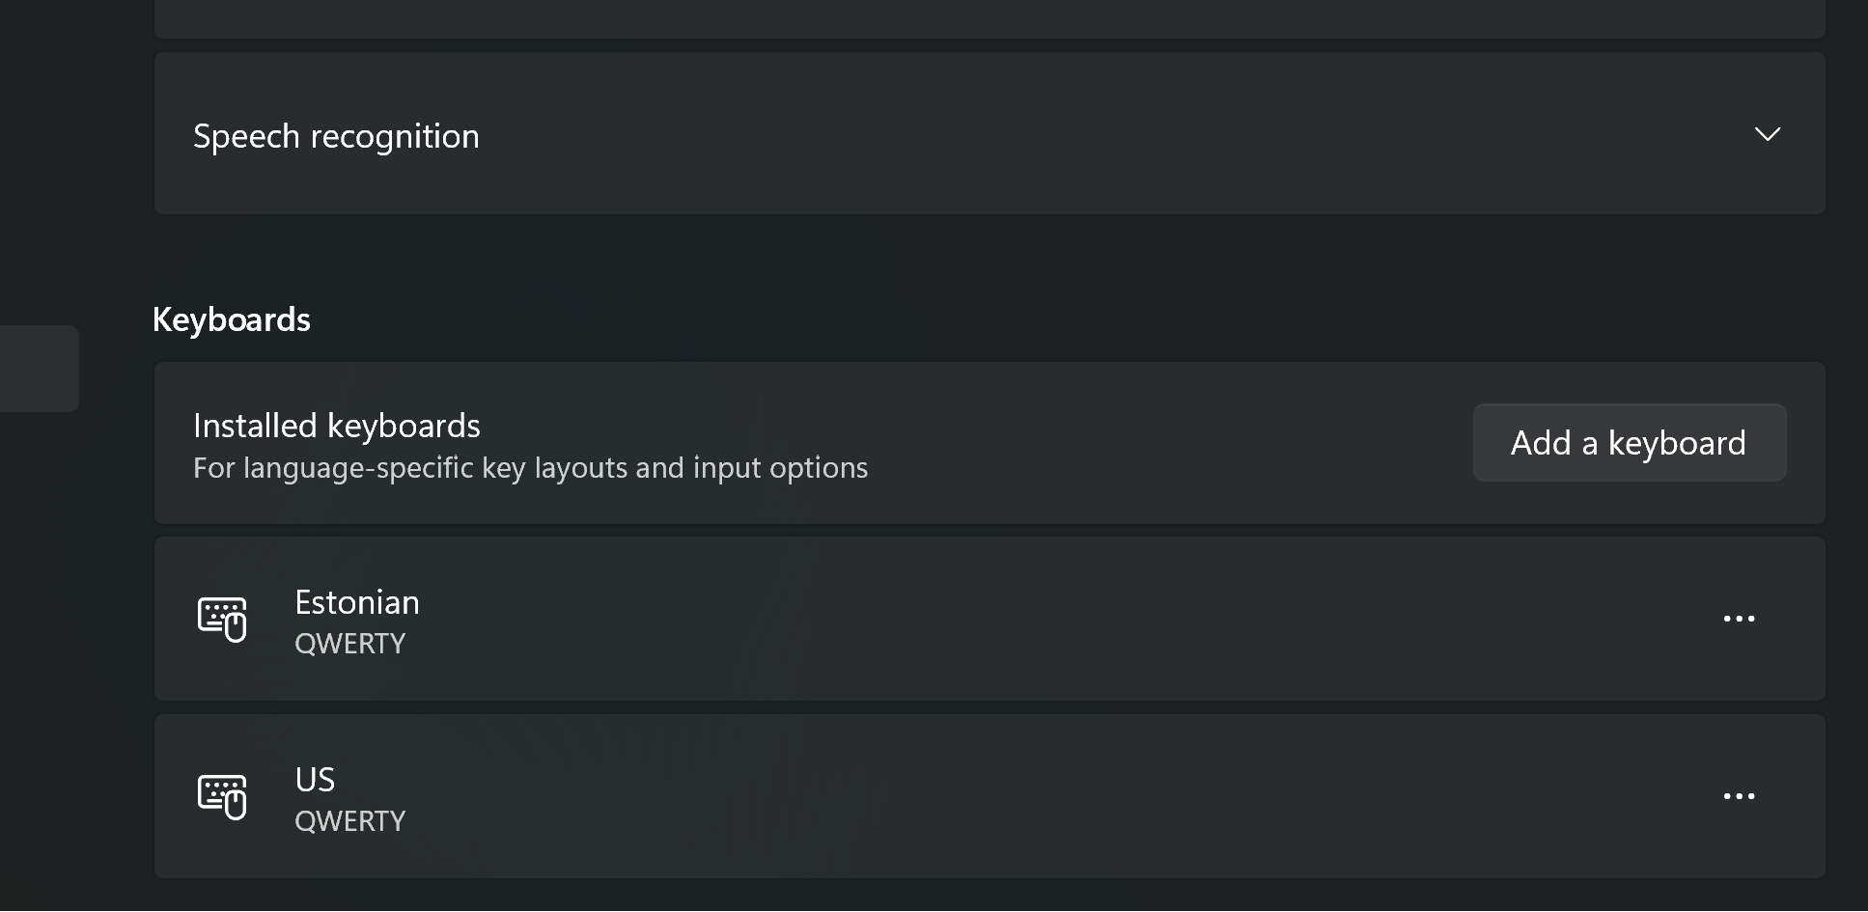The width and height of the screenshot is (1868, 912).
Task: Click QWERTY text under Estonian
Action: tap(349, 644)
